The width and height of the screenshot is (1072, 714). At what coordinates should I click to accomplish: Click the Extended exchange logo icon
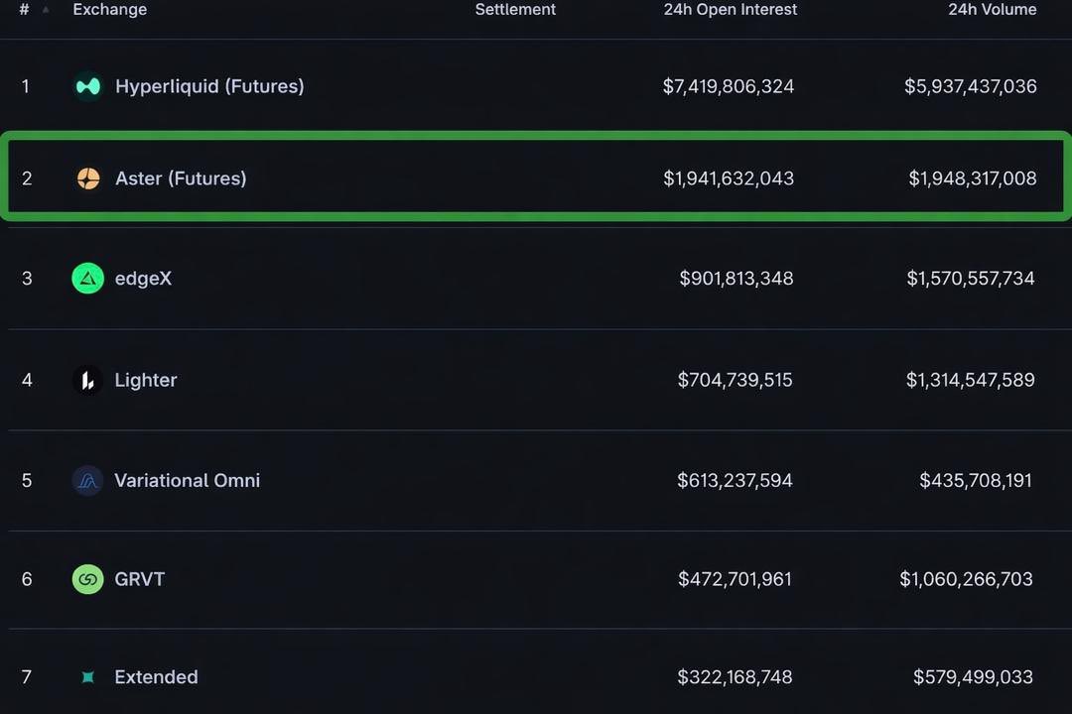(x=88, y=677)
